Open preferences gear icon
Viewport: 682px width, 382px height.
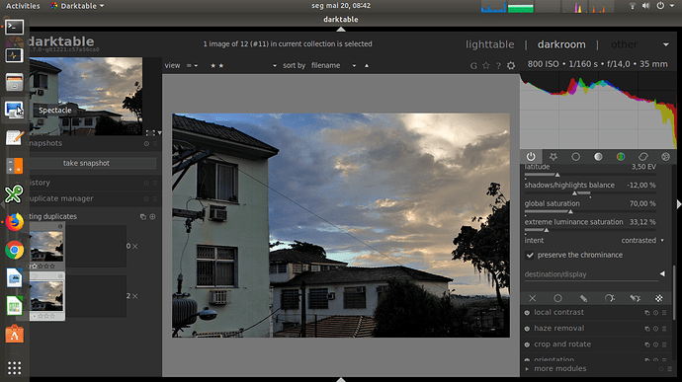511,65
